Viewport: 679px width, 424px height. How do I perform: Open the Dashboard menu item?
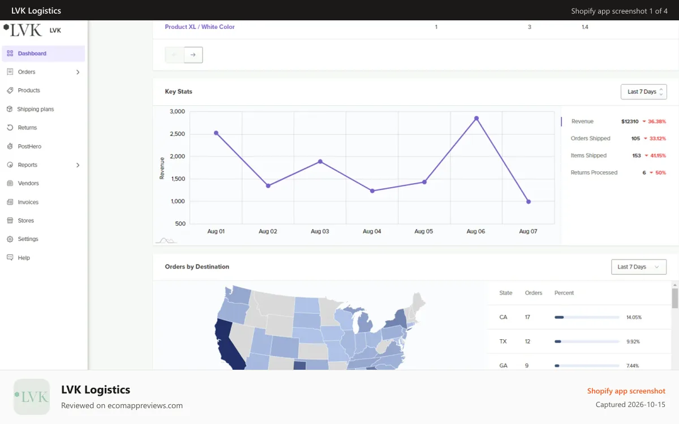click(x=44, y=54)
